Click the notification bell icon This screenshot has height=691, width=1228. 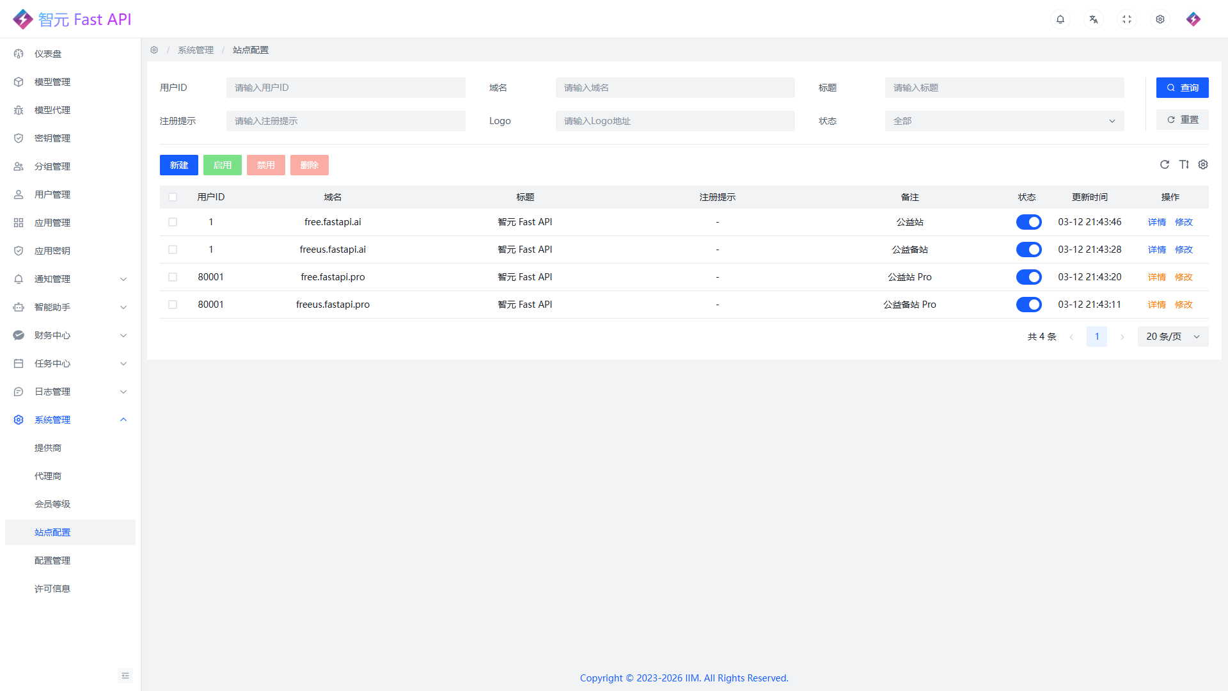pos(1060,19)
